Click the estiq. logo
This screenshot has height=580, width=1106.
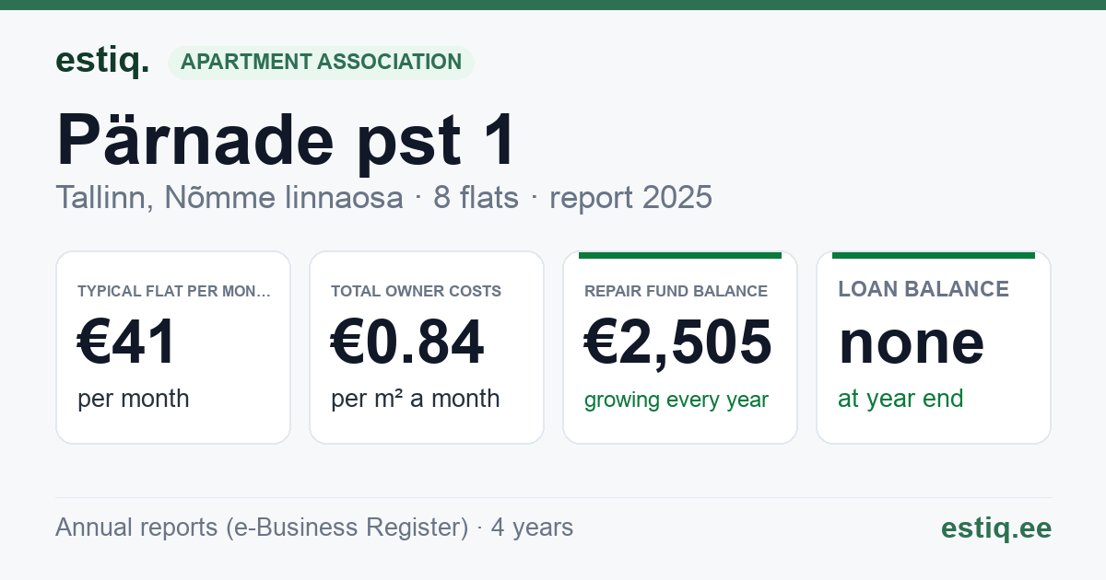[x=102, y=61]
